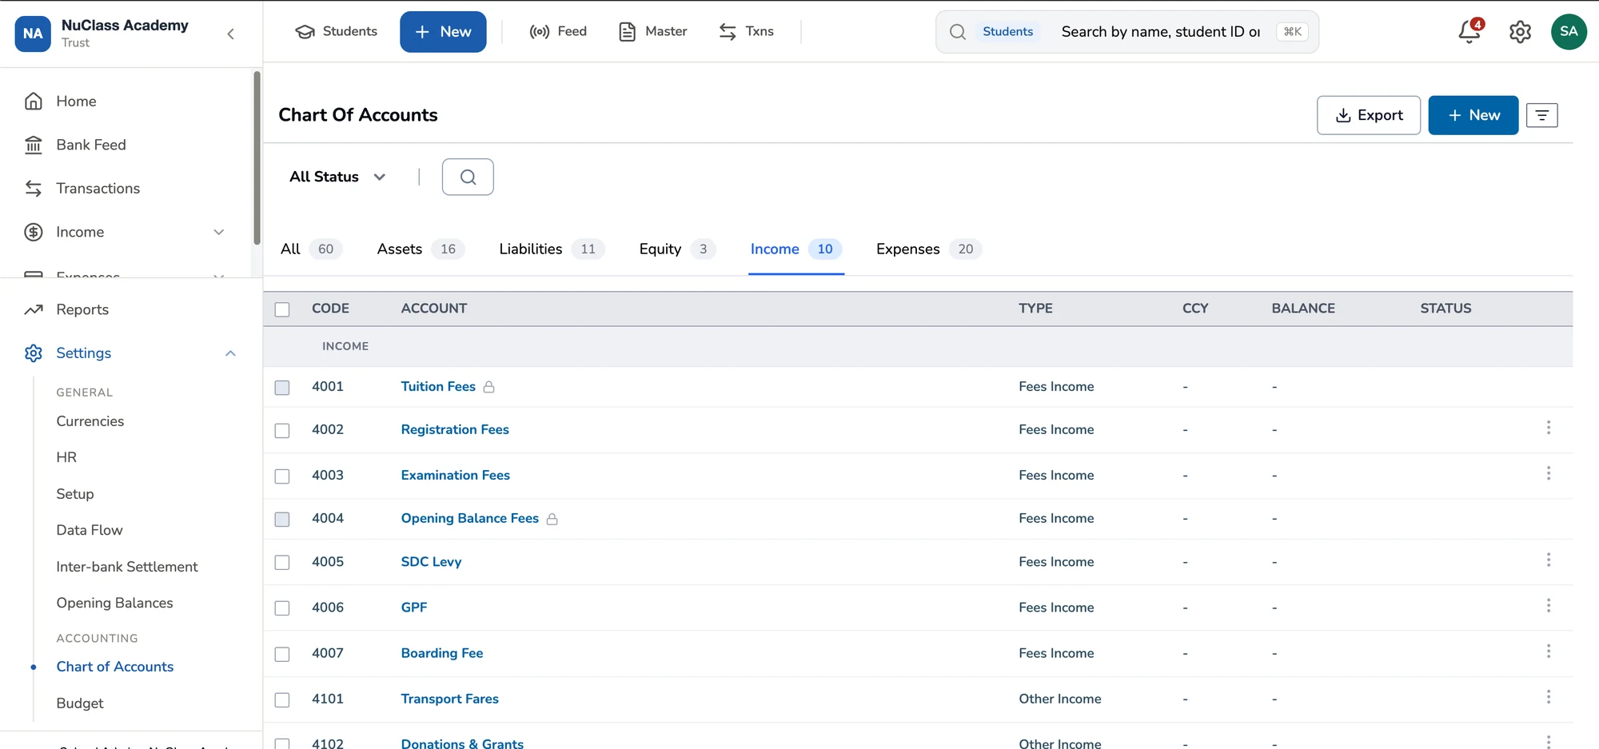Viewport: 1599px width, 749px height.
Task: Open Txns in the top navigation
Action: tap(747, 31)
